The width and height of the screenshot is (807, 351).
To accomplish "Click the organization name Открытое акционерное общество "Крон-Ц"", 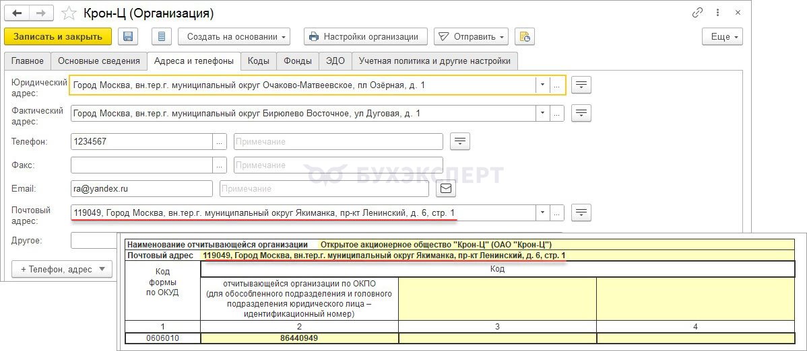I will [436, 245].
